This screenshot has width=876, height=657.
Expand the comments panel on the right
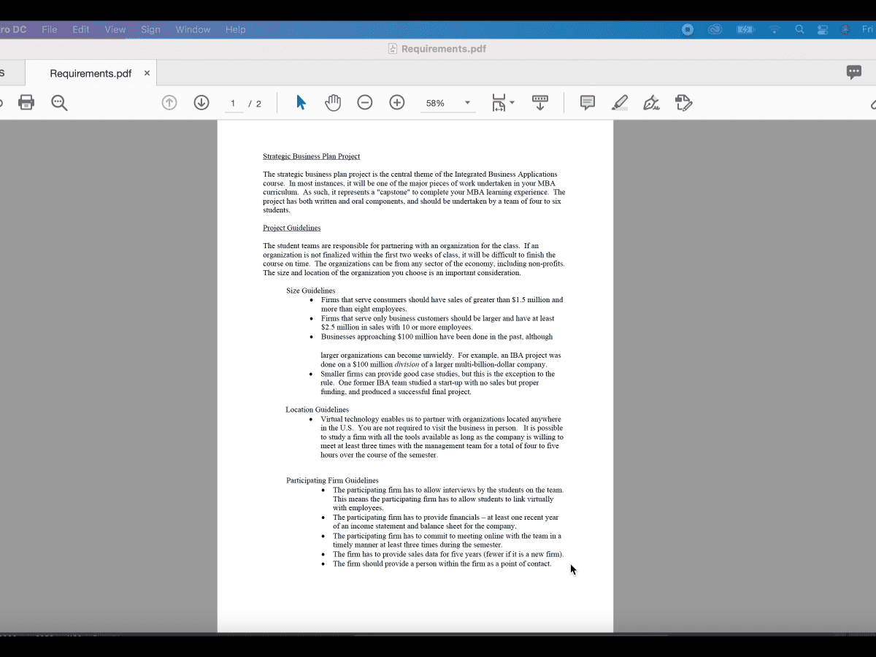(854, 72)
